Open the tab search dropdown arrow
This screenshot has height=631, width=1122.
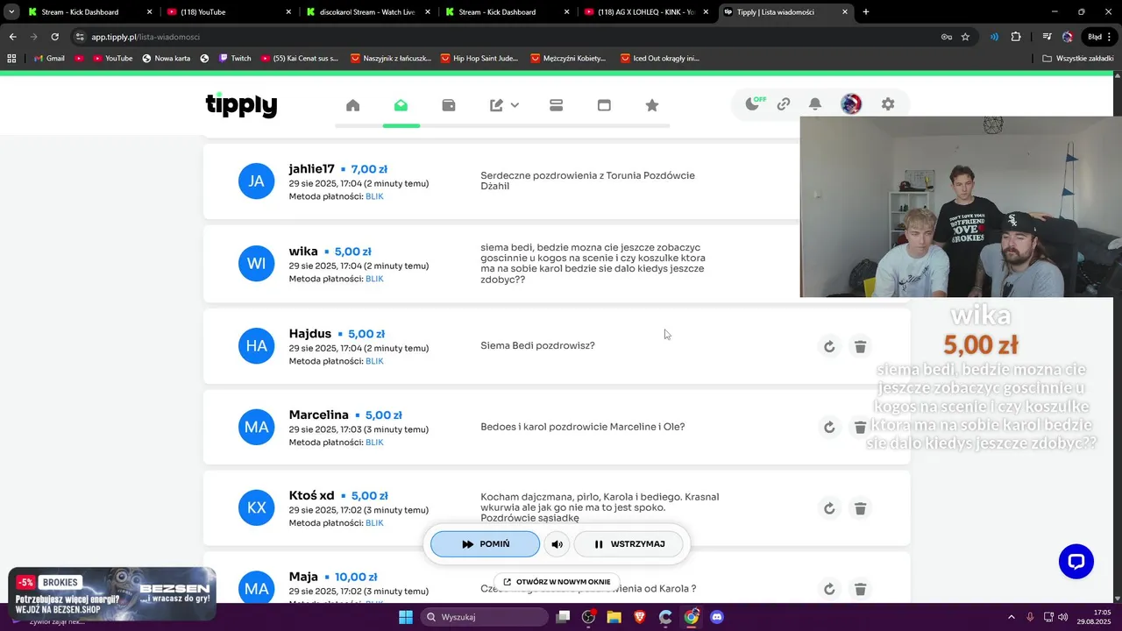coord(11,12)
